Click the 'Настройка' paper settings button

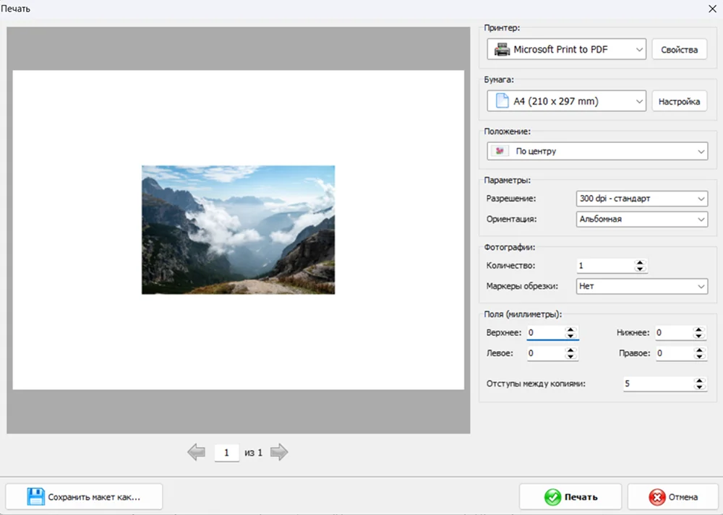click(x=679, y=101)
